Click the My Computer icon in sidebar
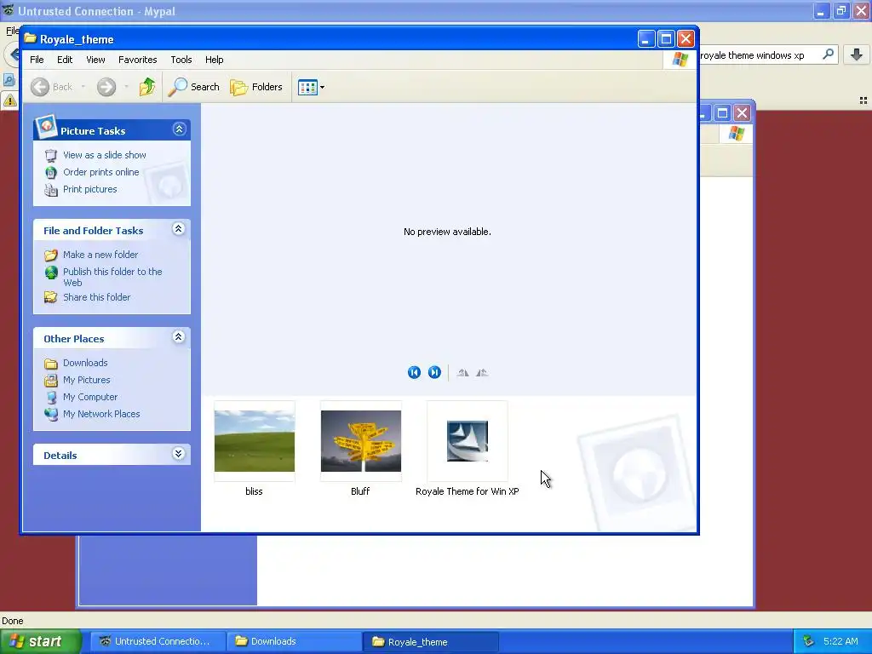This screenshot has height=654, width=872. 50,398
